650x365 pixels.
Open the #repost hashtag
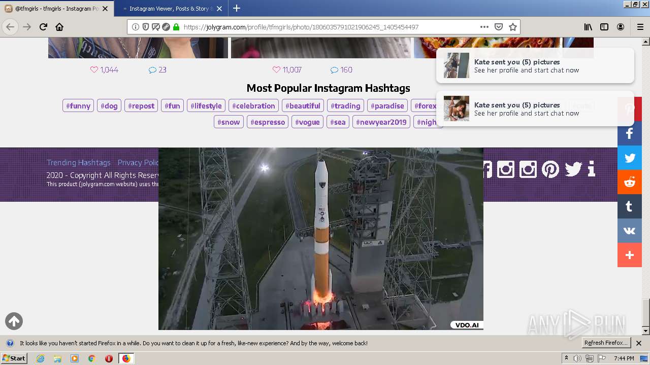click(x=141, y=105)
